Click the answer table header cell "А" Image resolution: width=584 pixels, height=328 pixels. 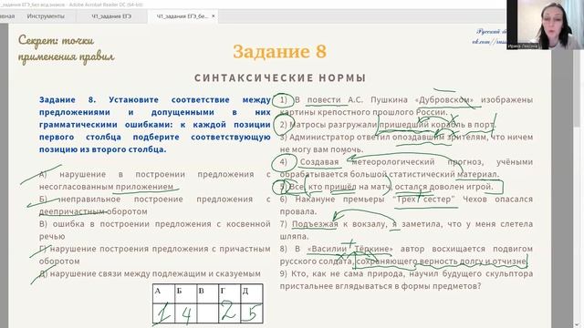tap(163, 293)
